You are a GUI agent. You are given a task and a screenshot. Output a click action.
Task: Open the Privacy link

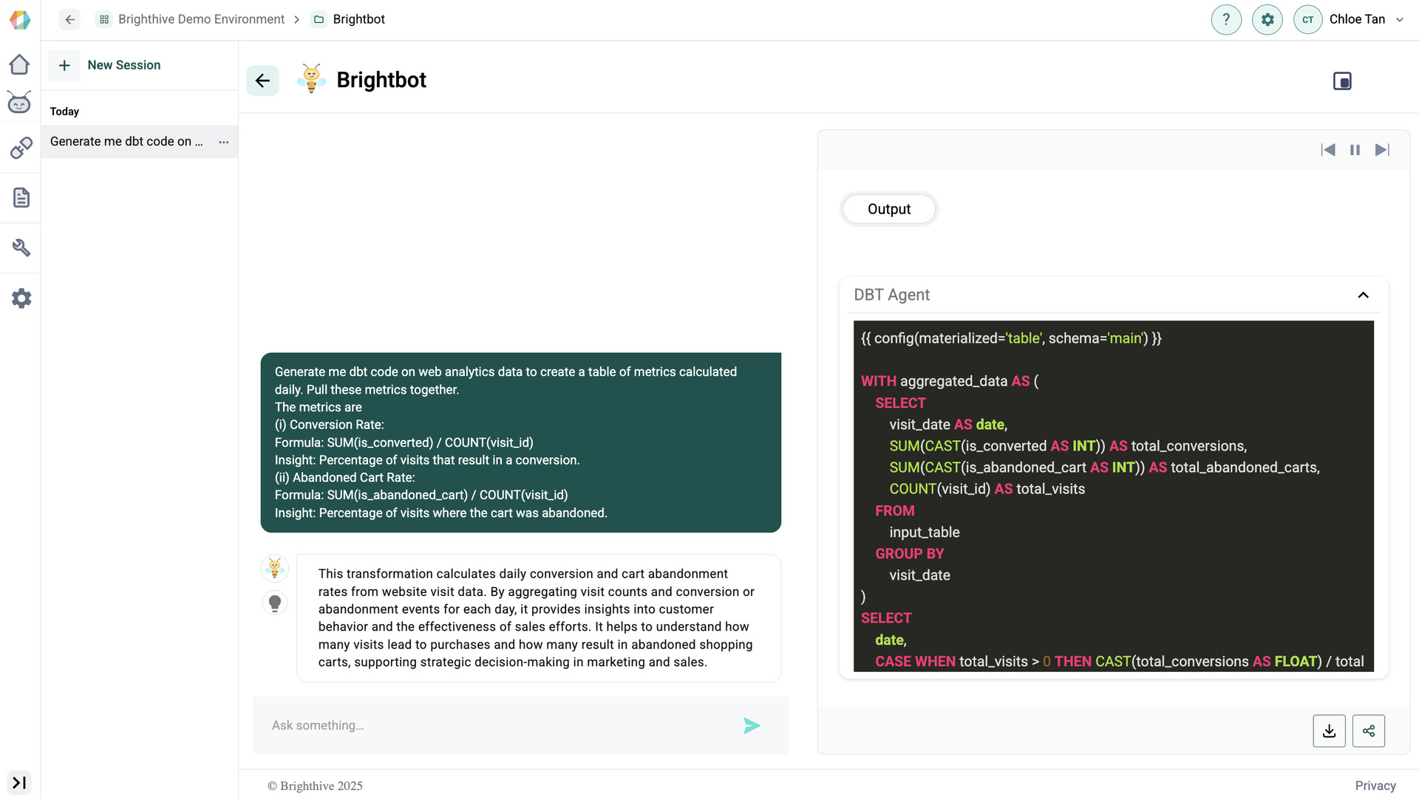[x=1375, y=786]
